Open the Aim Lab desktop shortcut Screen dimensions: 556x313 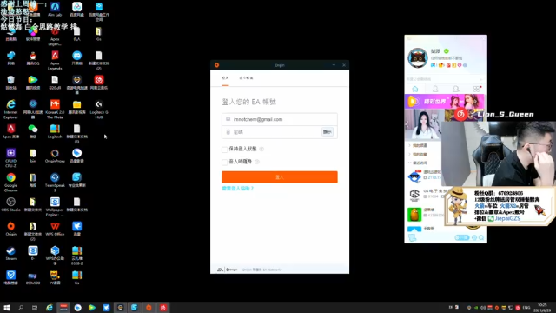click(55, 10)
